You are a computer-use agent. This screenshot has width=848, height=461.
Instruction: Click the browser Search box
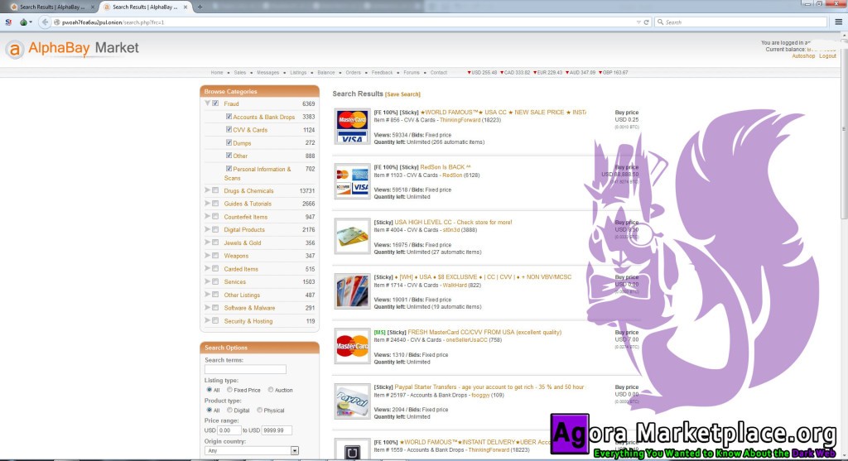[741, 22]
